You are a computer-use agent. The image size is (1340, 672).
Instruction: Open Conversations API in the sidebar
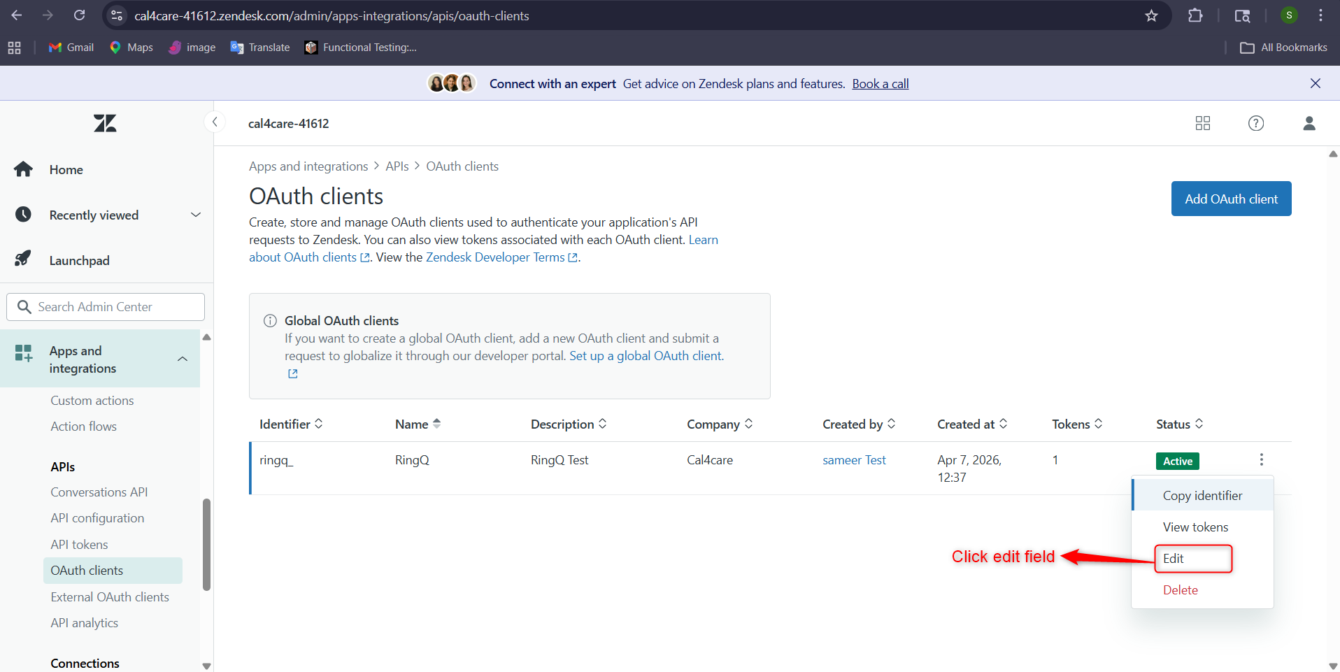99,492
